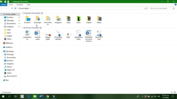This screenshot has width=177, height=99.
Task: Open the Documentos folder in frequent folders
Action: (x=48, y=21)
